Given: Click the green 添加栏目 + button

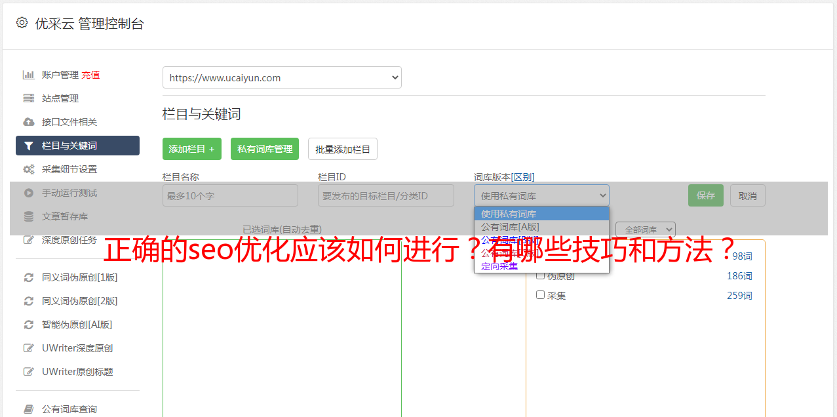Looking at the screenshot, I should point(192,149).
